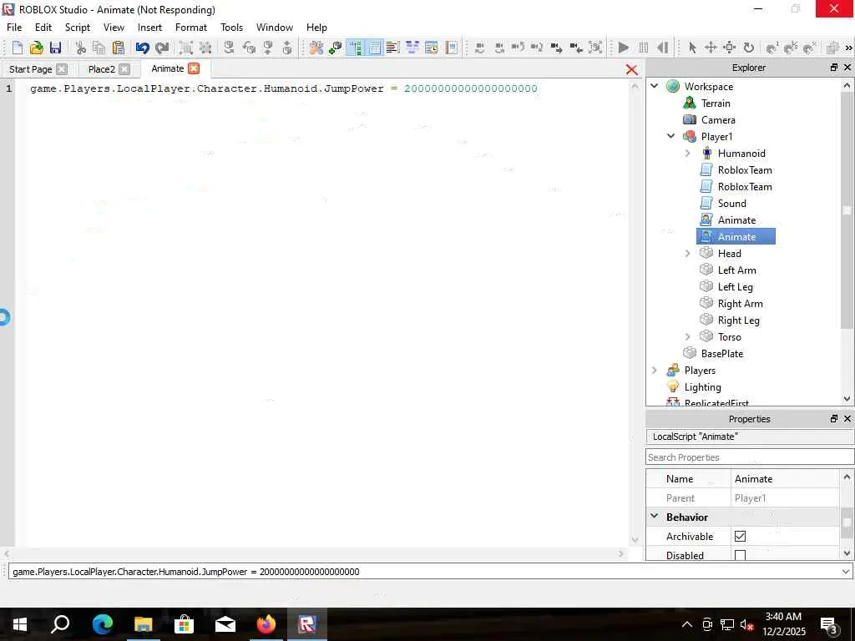The height and width of the screenshot is (641, 855).
Task: Toggle the Archivable checkbox
Action: (x=740, y=537)
